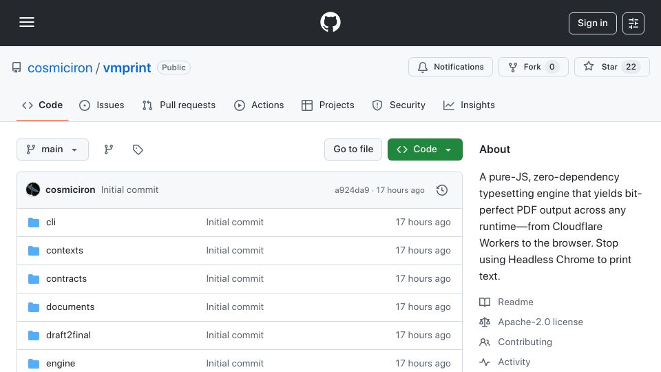Click '17 hours ago' in cli row
The width and height of the screenshot is (661, 372).
pyautogui.click(x=423, y=223)
